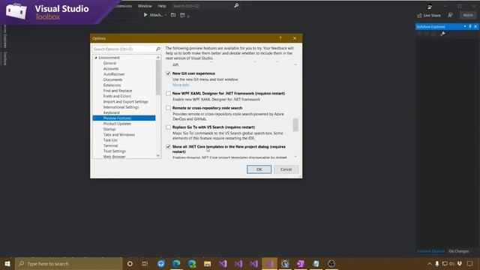
Task: Open the Toolbox side tab
Action: click(x=5, y=58)
